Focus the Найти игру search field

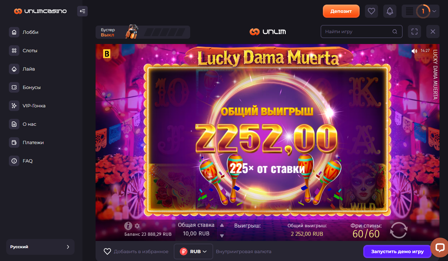click(361, 32)
